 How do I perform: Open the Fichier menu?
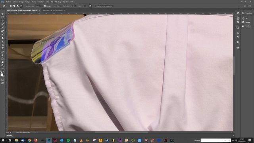click(x=8, y=2)
